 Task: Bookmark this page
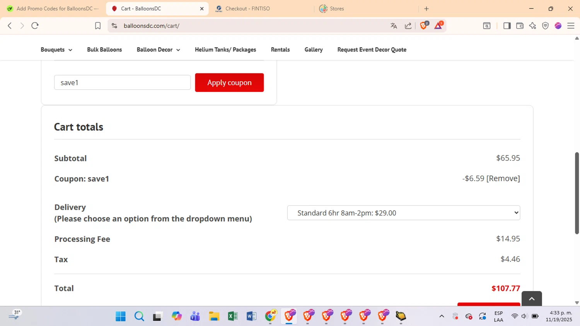tap(98, 26)
